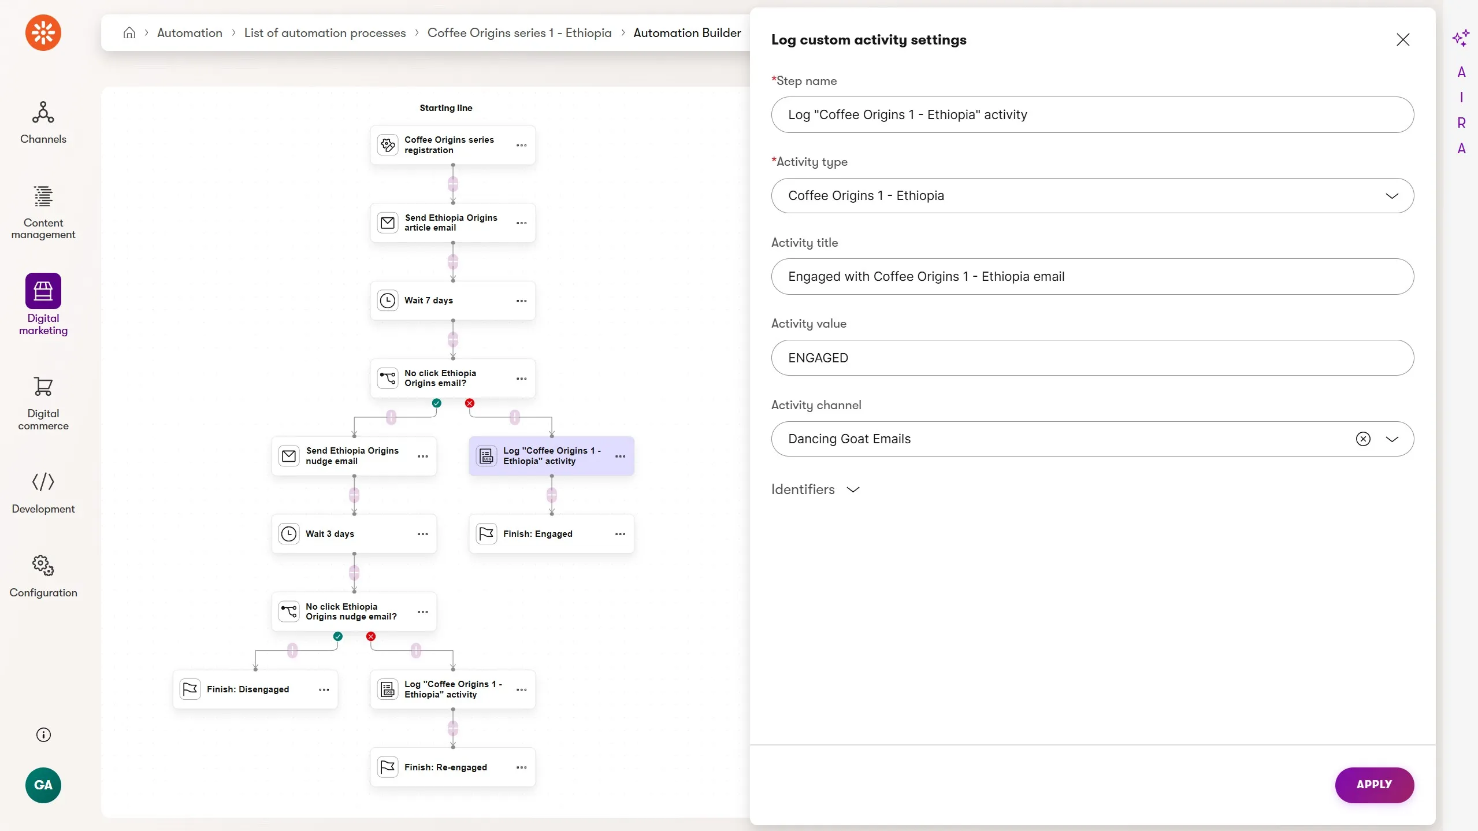This screenshot has height=831, width=1478.
Task: Click the APPLY button
Action: (1374, 785)
